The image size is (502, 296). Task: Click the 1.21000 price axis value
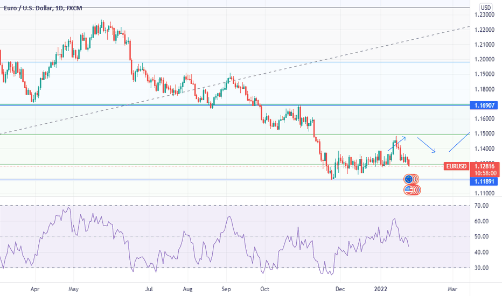[x=484, y=45]
